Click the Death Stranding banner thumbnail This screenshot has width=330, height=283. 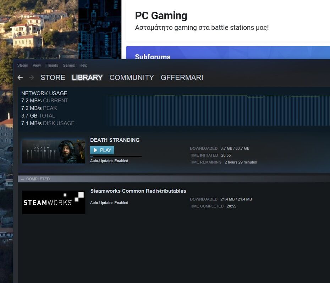coord(54,151)
